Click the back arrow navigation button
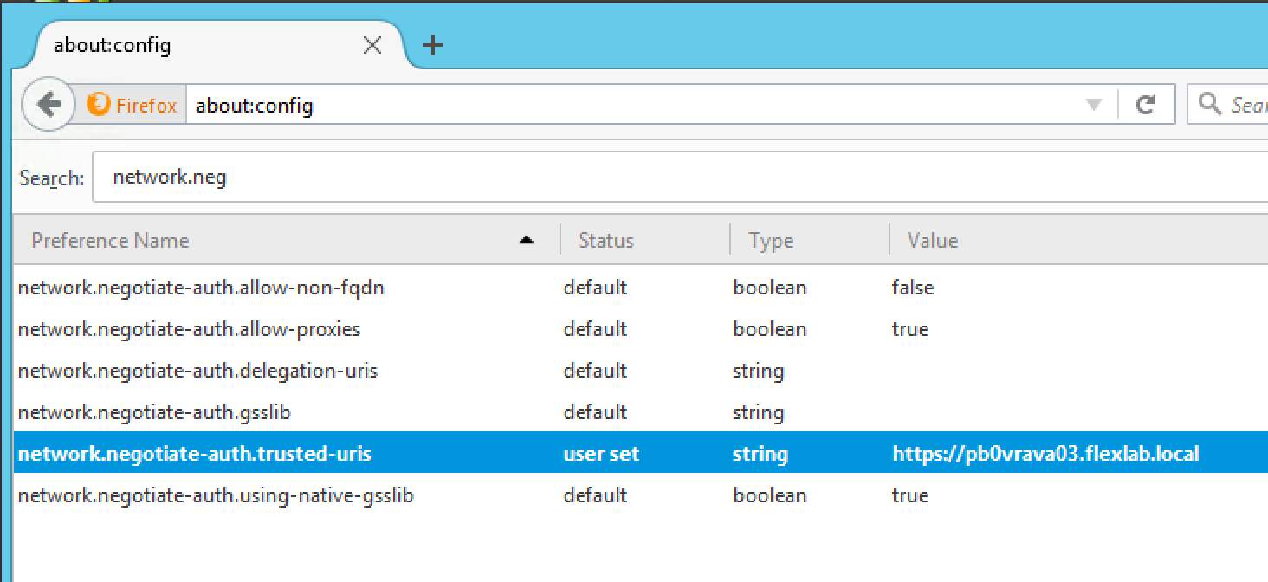 tap(49, 106)
